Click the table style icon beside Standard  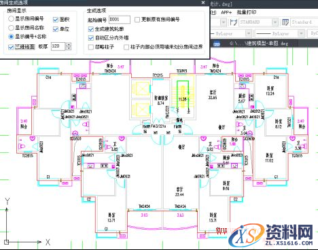[x=285, y=22]
